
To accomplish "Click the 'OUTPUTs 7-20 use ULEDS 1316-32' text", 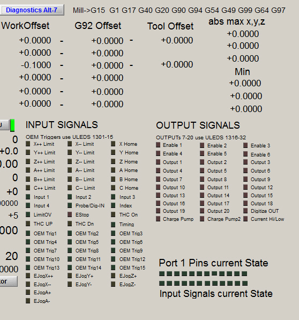I will coord(201,137).
